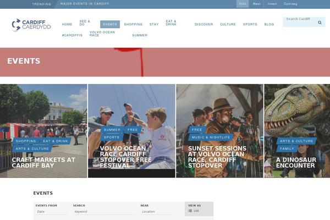
Task: Click Free tag on Sunset Sessions card
Action: click(x=197, y=130)
